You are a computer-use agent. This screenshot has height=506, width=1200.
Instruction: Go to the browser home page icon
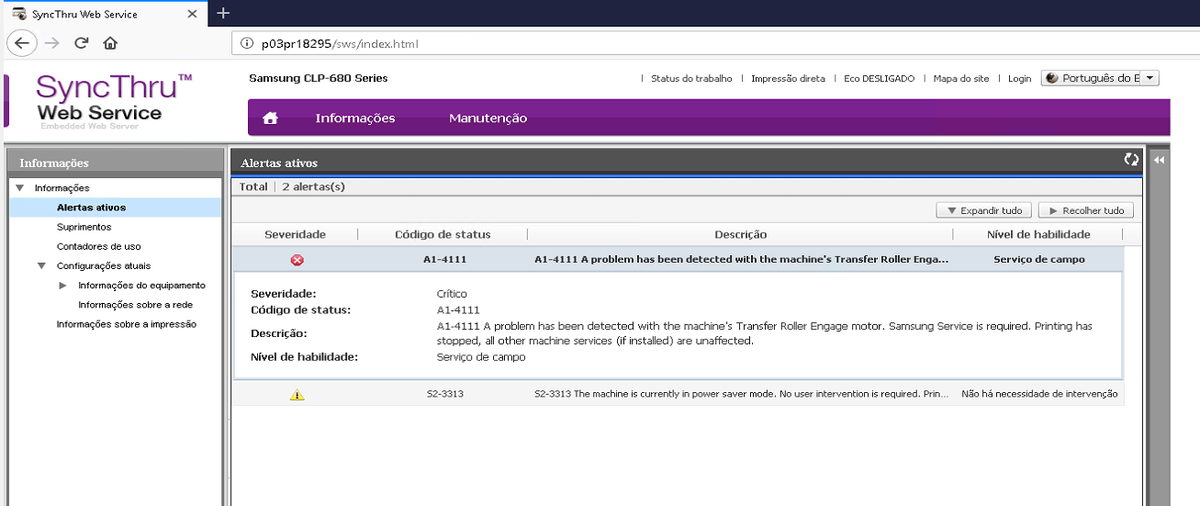[110, 43]
